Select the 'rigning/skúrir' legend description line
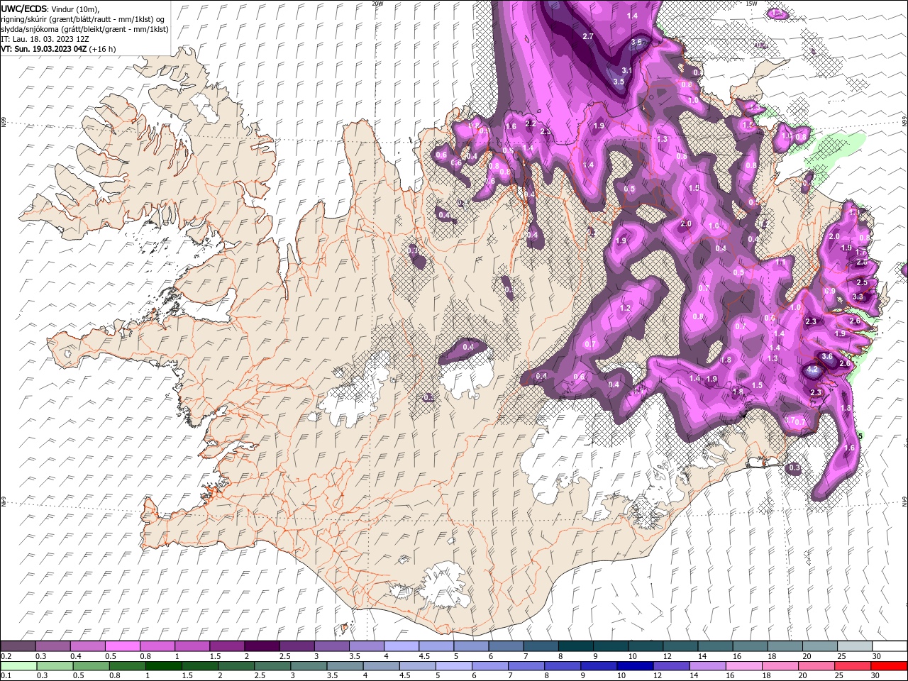908x681 pixels. [83, 19]
